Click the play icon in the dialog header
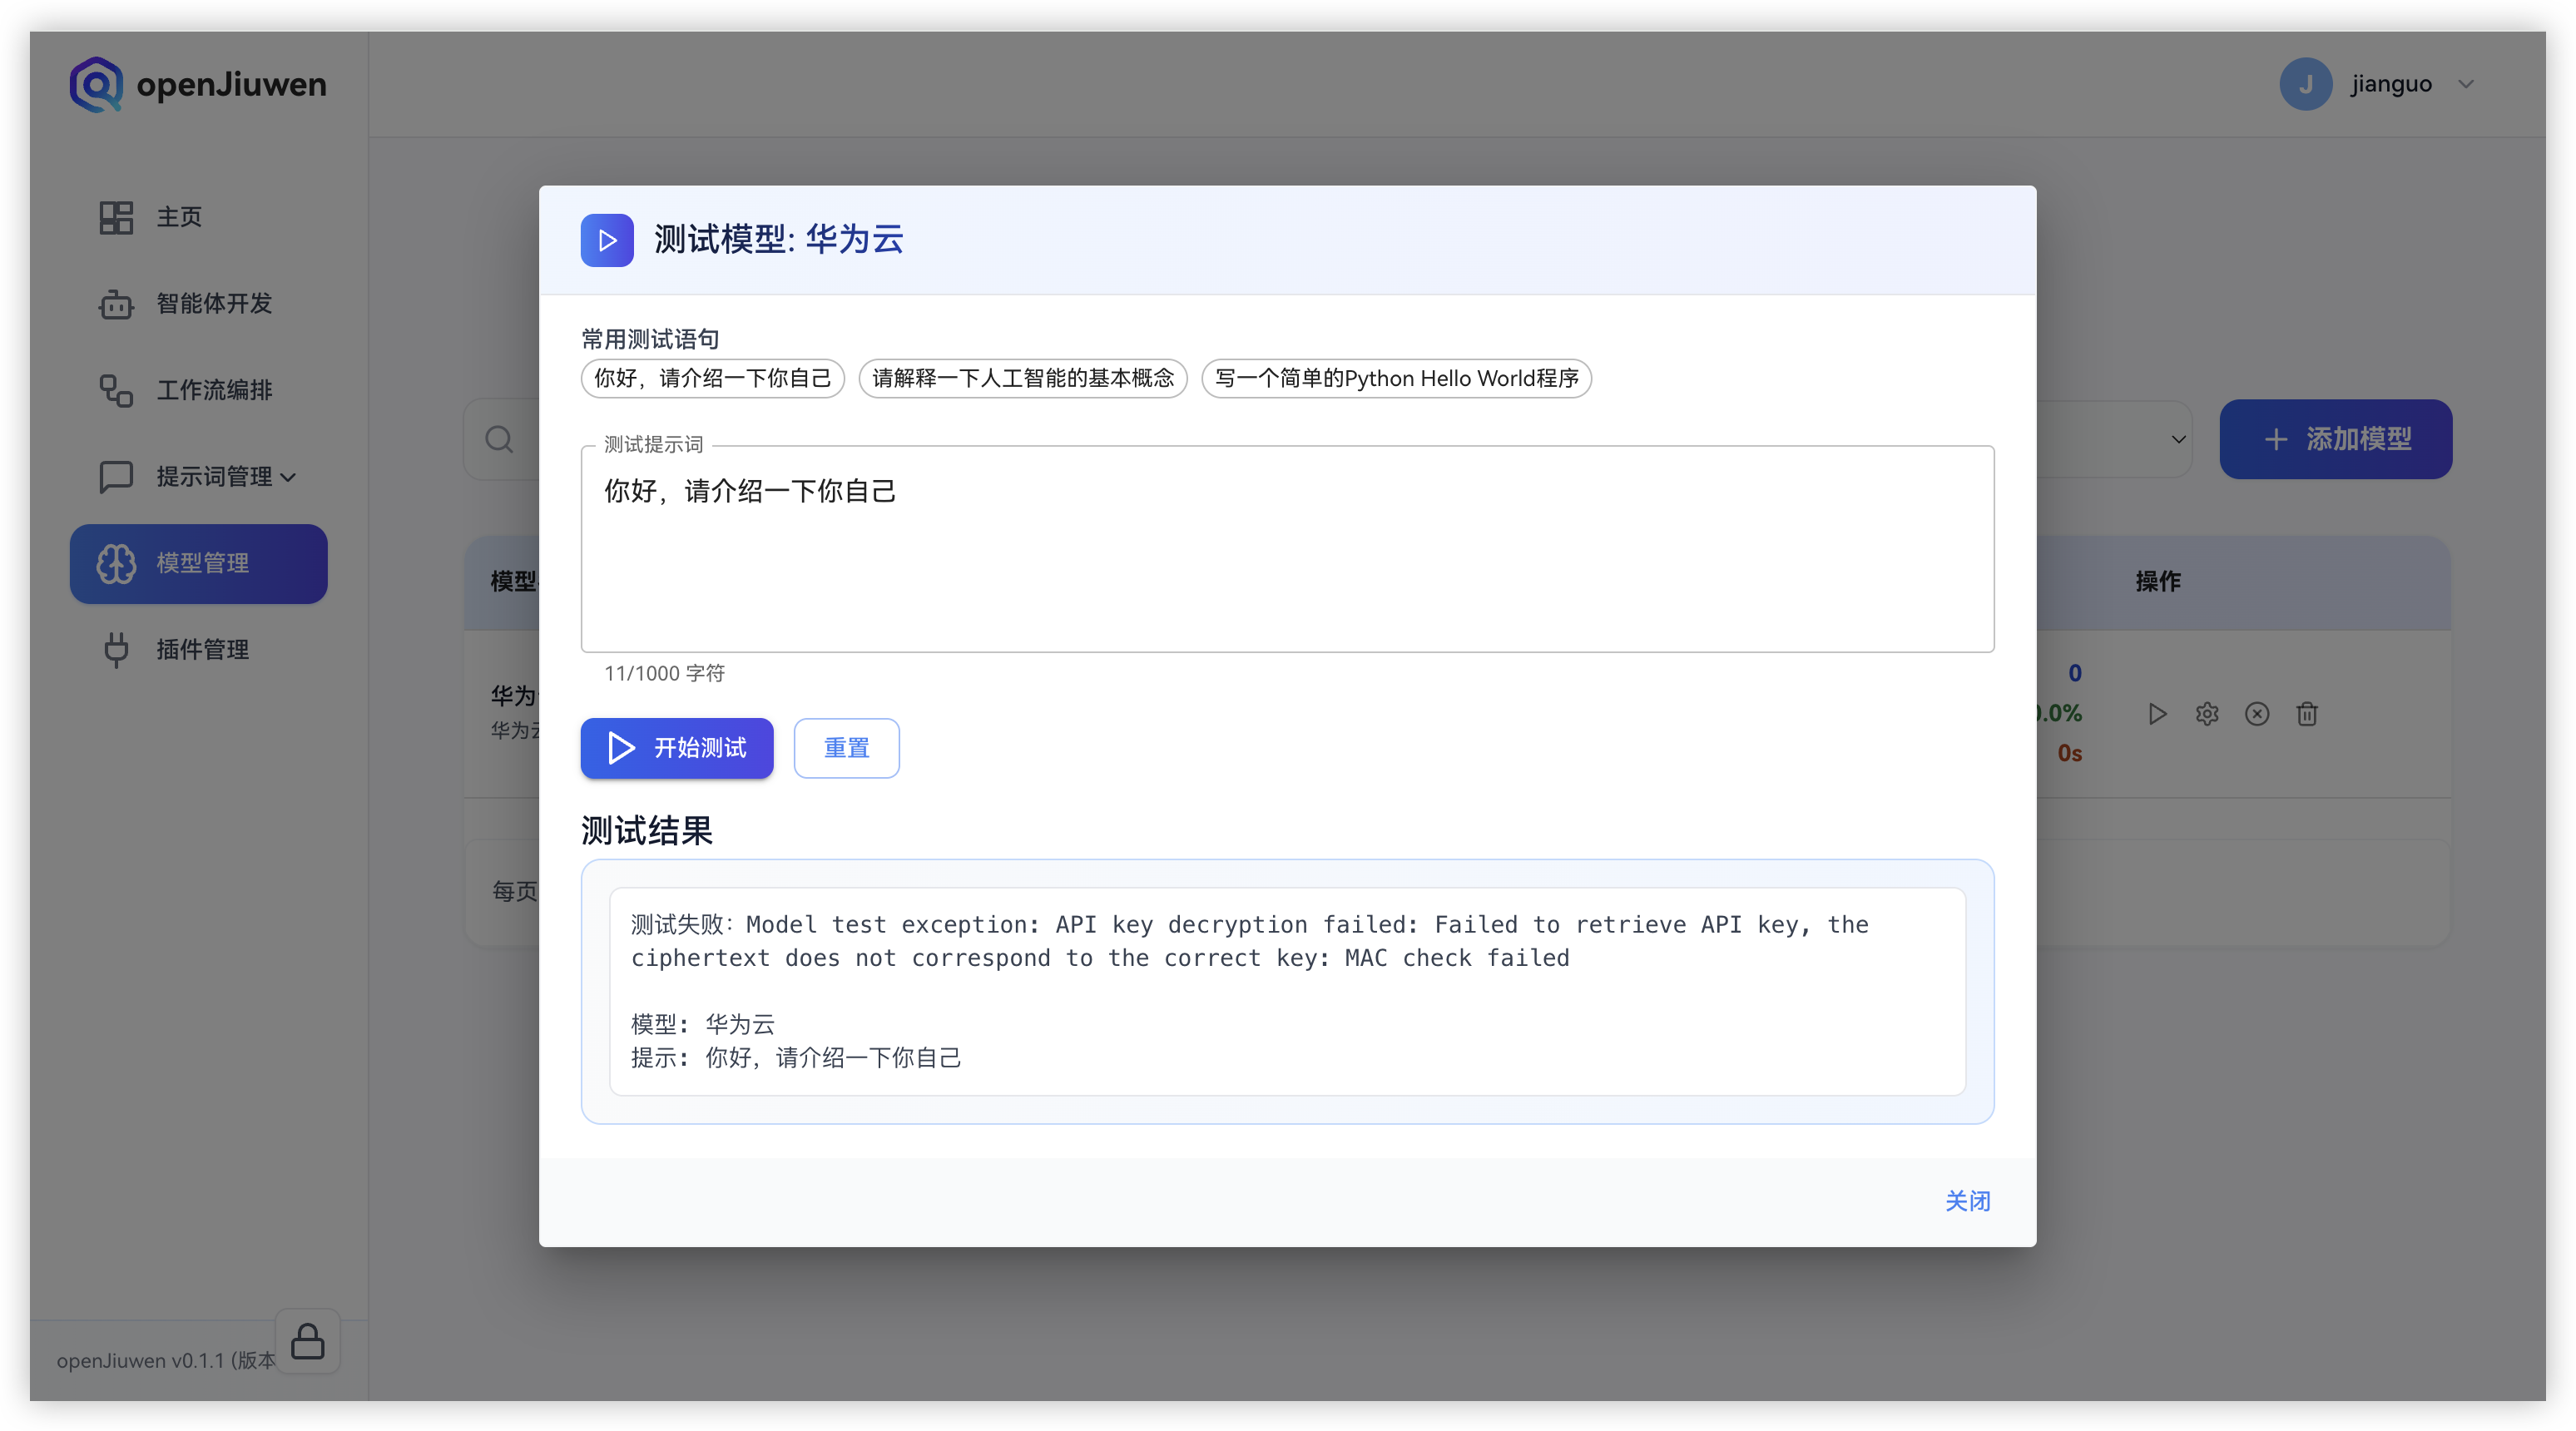The image size is (2576, 1431). tap(606, 240)
